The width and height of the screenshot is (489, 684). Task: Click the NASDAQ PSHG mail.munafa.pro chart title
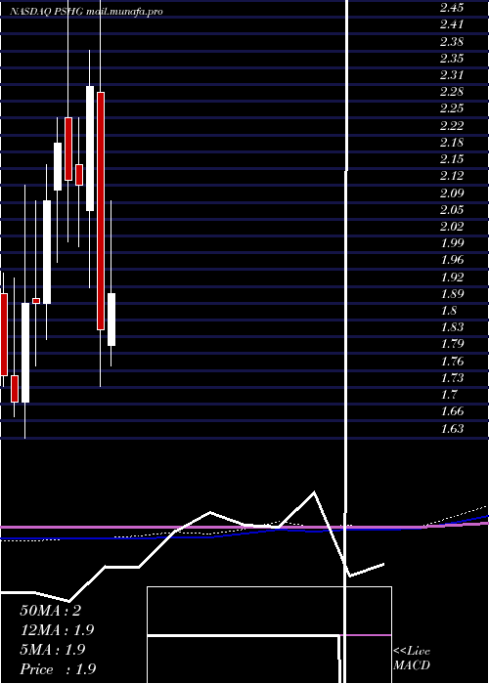[x=86, y=12]
